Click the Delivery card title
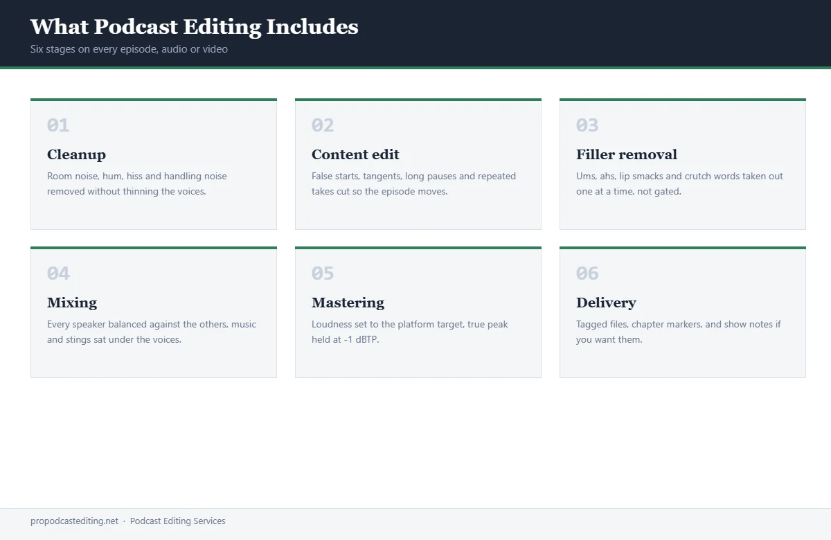The image size is (831, 540). coord(606,303)
